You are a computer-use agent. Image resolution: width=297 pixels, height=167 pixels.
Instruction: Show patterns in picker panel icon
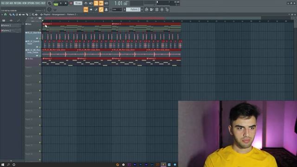(4, 20)
